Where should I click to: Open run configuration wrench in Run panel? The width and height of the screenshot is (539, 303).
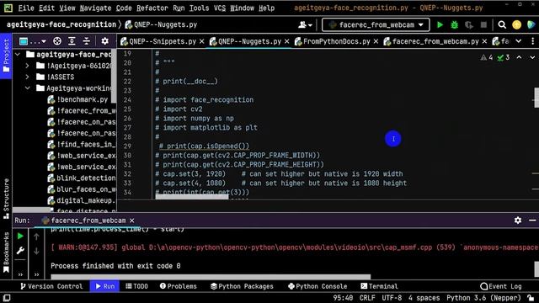[20, 251]
